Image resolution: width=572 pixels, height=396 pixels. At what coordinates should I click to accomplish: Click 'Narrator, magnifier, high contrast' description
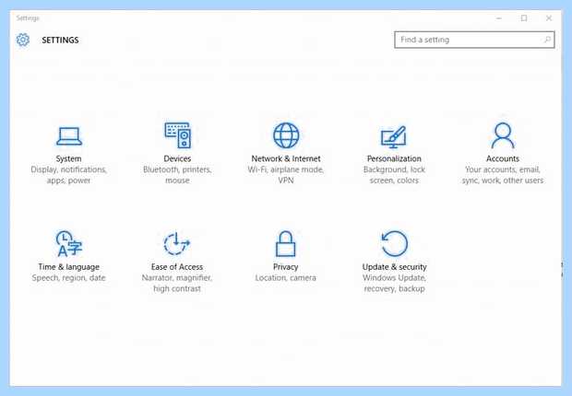[x=177, y=283]
